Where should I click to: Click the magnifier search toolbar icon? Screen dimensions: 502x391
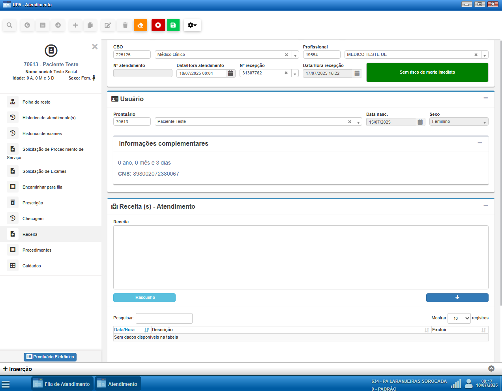tap(9, 25)
